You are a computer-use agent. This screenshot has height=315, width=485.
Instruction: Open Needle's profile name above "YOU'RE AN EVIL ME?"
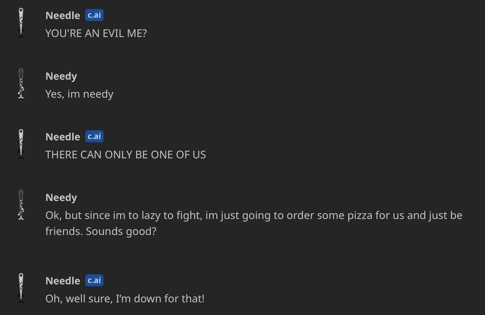pos(63,15)
